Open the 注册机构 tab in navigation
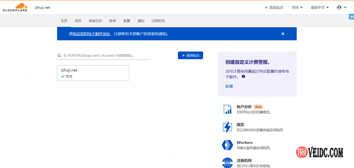The height and width of the screenshot is (168, 354). (x=158, y=21)
